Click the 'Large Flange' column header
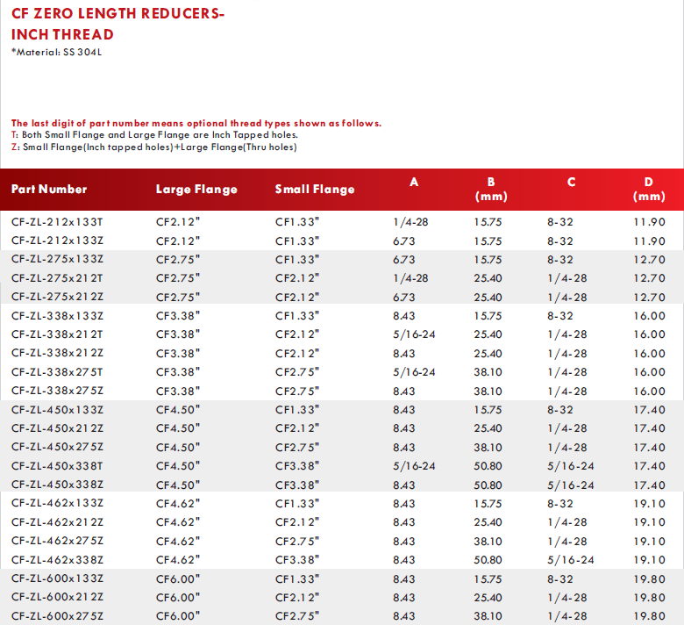The image size is (684, 625). coord(196,189)
